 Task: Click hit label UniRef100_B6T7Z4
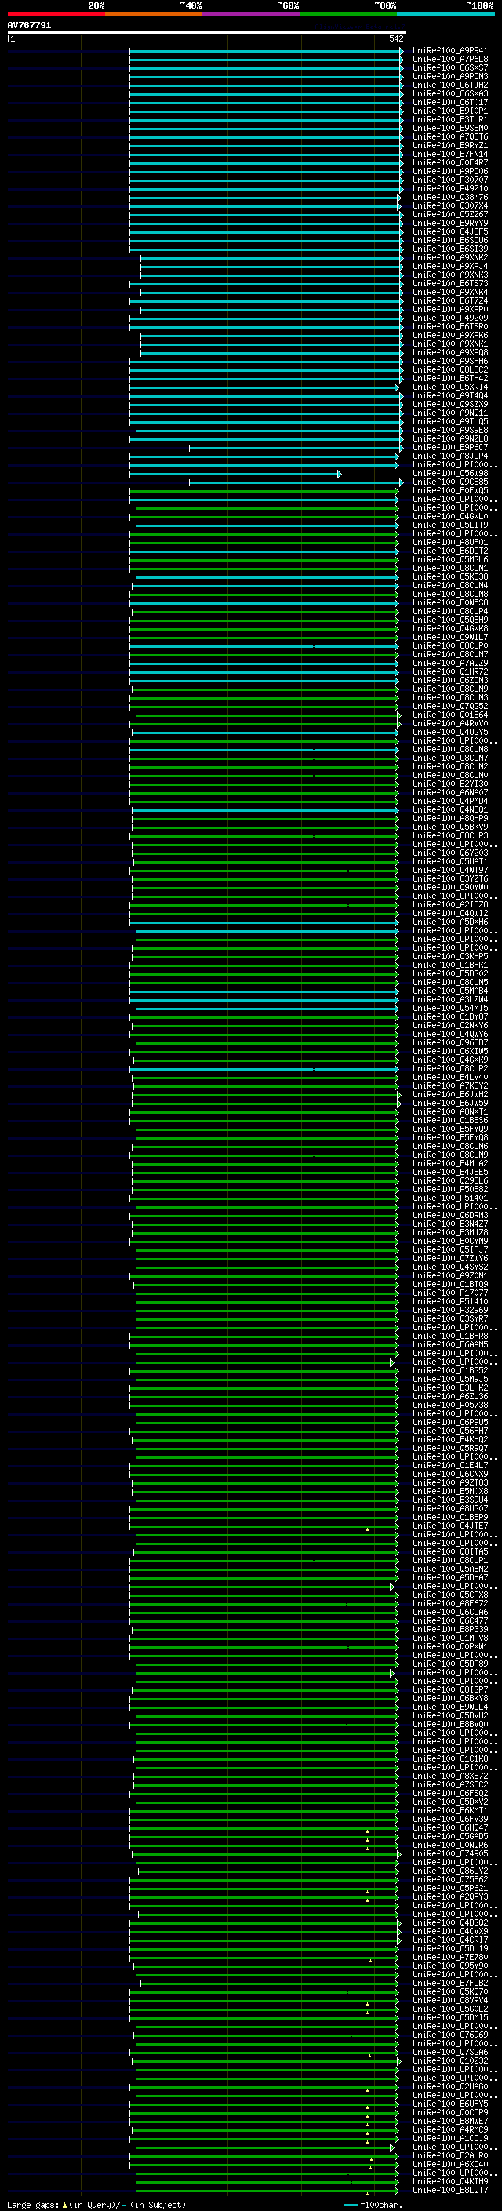pyautogui.click(x=449, y=300)
